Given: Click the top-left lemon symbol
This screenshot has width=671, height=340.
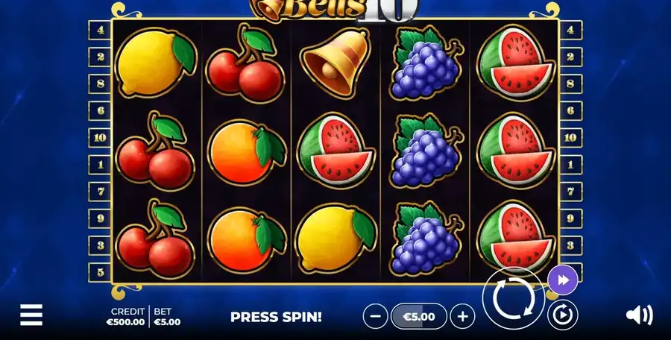Looking at the screenshot, I should [x=157, y=63].
